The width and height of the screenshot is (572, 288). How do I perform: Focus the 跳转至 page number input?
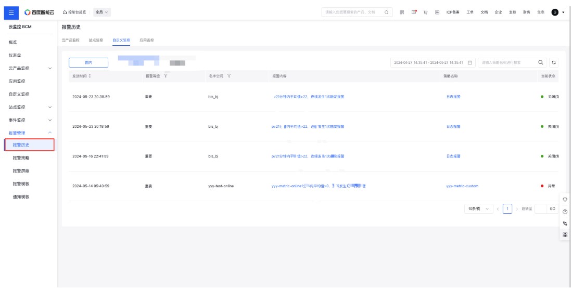click(541, 209)
